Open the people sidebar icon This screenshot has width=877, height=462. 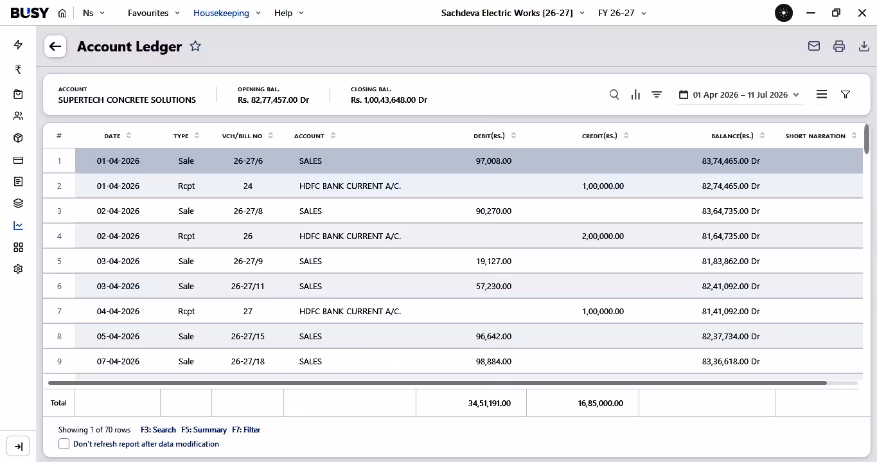click(x=18, y=116)
